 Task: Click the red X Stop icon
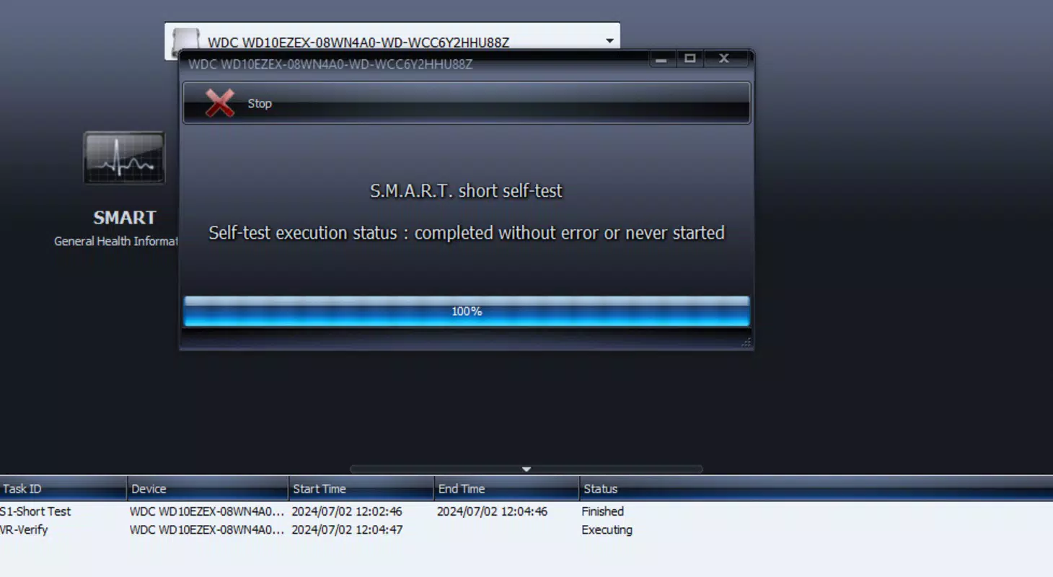pyautogui.click(x=220, y=103)
